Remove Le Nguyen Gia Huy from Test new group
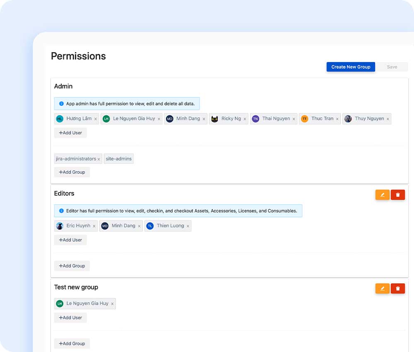This screenshot has height=352, width=414. click(112, 304)
